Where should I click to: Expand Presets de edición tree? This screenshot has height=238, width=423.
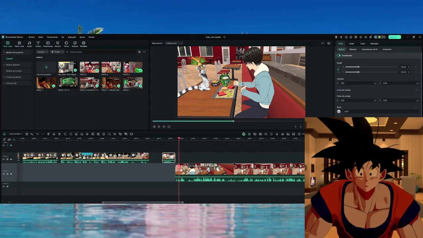pyautogui.click(x=4, y=77)
